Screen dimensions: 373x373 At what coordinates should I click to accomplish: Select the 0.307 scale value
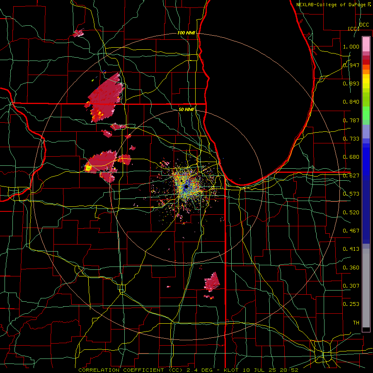pos(351,286)
